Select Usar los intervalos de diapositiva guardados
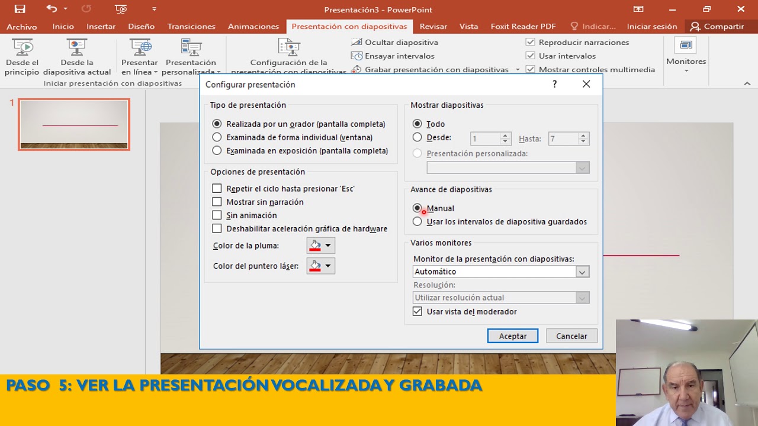 (417, 221)
